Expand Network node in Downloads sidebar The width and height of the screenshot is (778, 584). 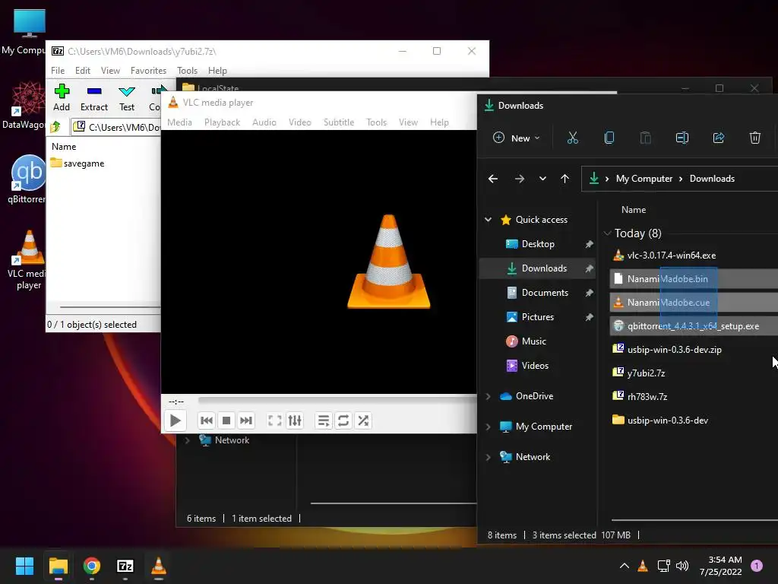pyautogui.click(x=489, y=457)
